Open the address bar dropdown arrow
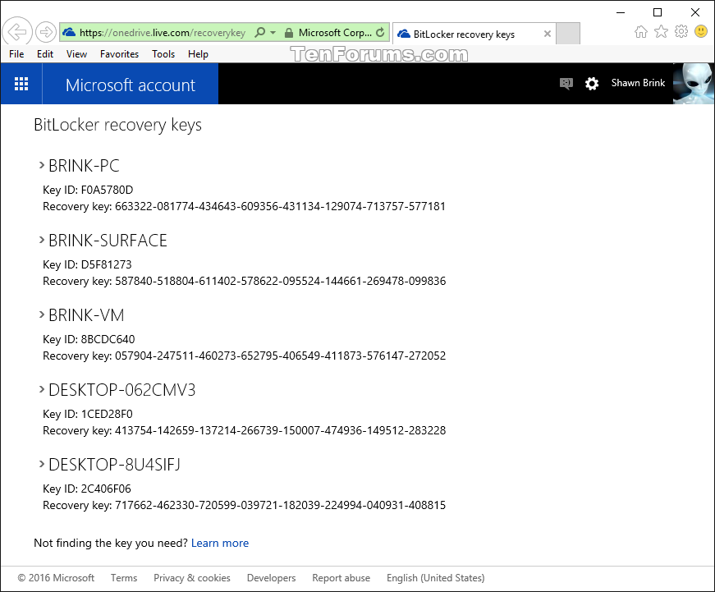This screenshot has height=592, width=715. [x=273, y=32]
